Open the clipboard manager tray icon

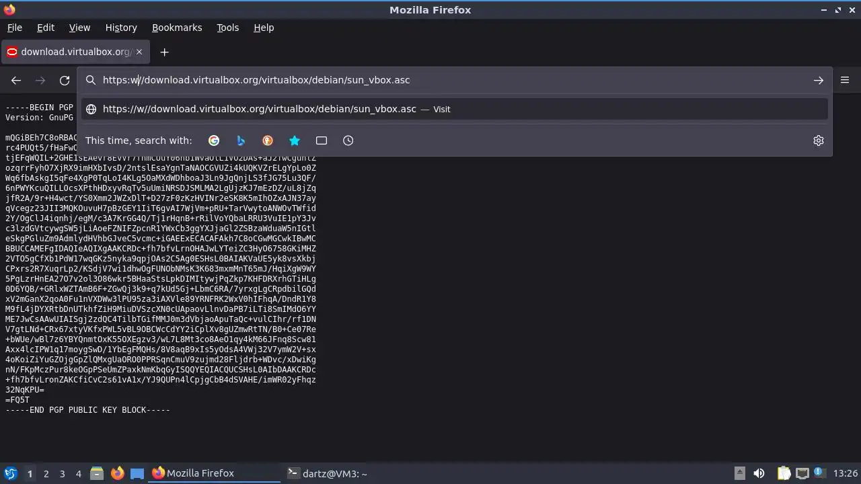pos(784,473)
